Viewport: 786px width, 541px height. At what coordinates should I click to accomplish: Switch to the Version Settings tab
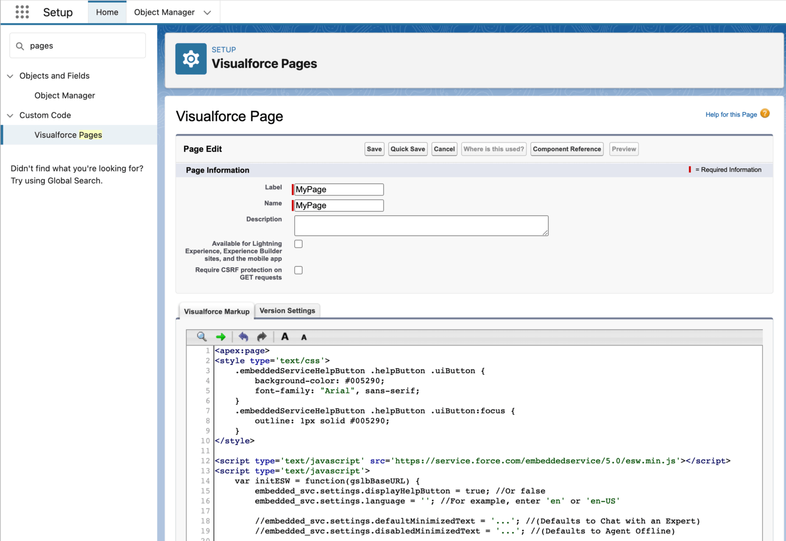click(x=287, y=310)
